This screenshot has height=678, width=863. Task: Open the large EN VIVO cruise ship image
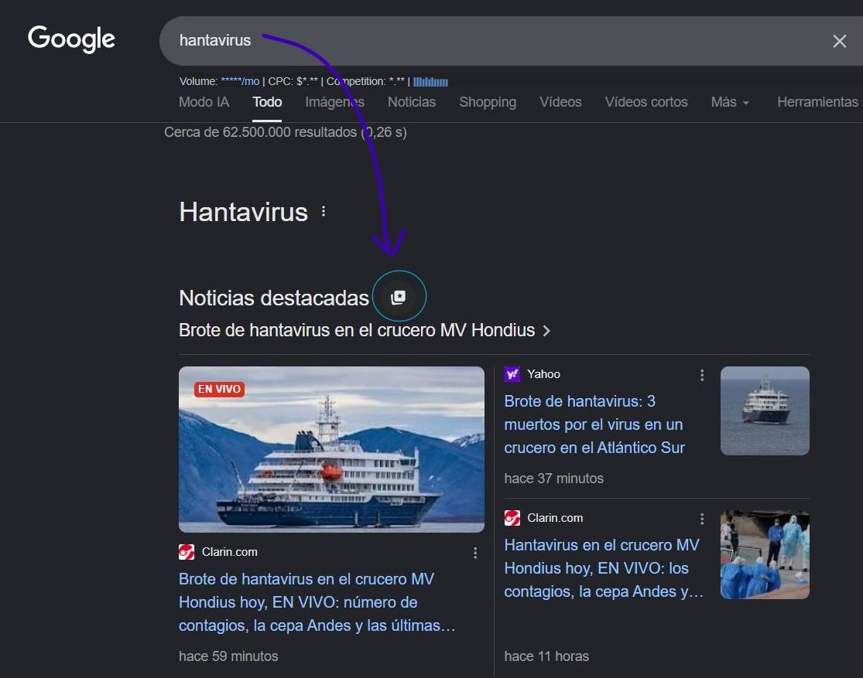point(331,449)
